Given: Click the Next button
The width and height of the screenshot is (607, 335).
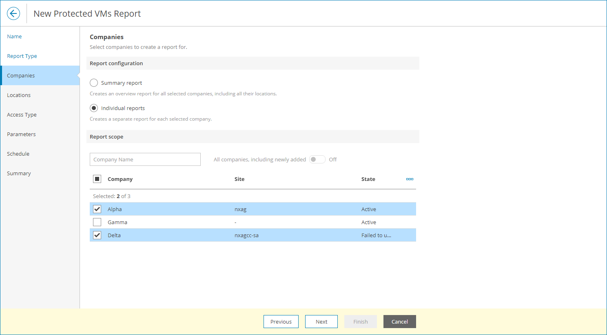Looking at the screenshot, I should pyautogui.click(x=321, y=322).
